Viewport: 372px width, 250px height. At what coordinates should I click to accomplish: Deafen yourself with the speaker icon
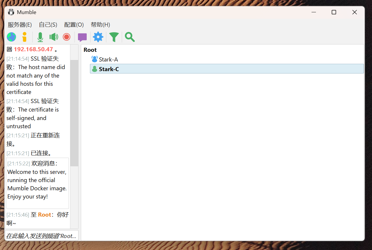54,37
